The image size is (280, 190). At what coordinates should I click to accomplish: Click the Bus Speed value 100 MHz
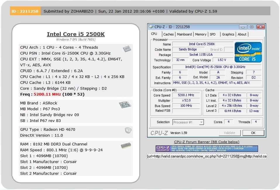tap(186, 106)
